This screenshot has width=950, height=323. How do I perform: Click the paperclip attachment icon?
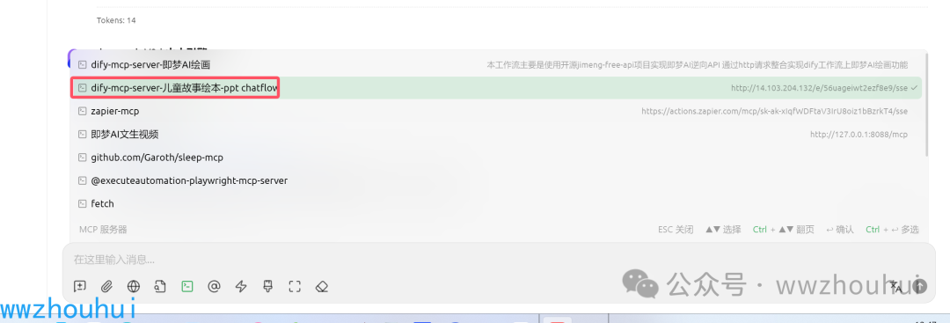point(106,287)
